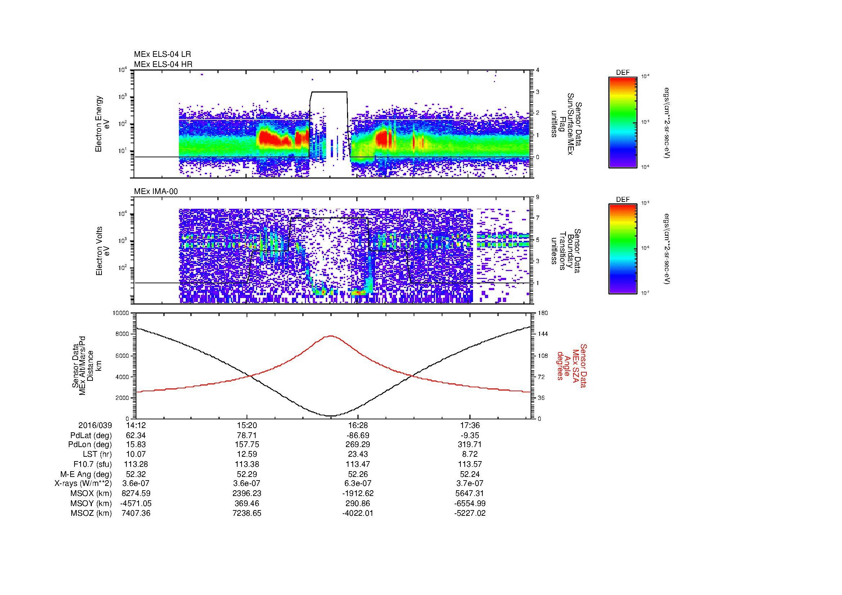
Task: Click the lower DEF color bar
Action: coord(623,249)
